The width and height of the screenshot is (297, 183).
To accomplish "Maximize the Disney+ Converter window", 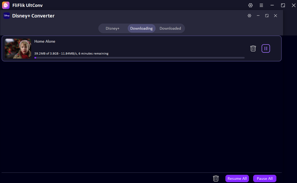I will pos(267,16).
